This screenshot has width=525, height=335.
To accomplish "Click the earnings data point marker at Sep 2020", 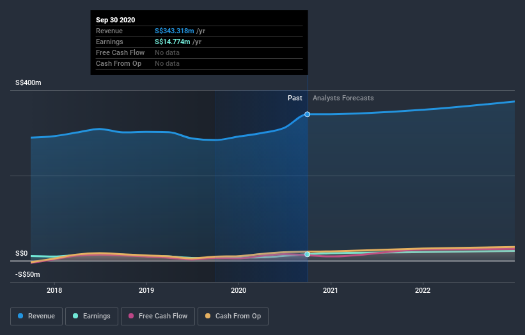I will tap(307, 254).
